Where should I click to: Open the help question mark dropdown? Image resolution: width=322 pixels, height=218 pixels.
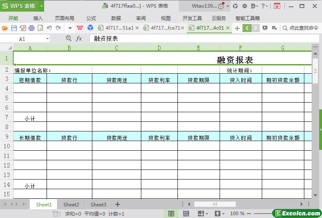click(x=265, y=6)
